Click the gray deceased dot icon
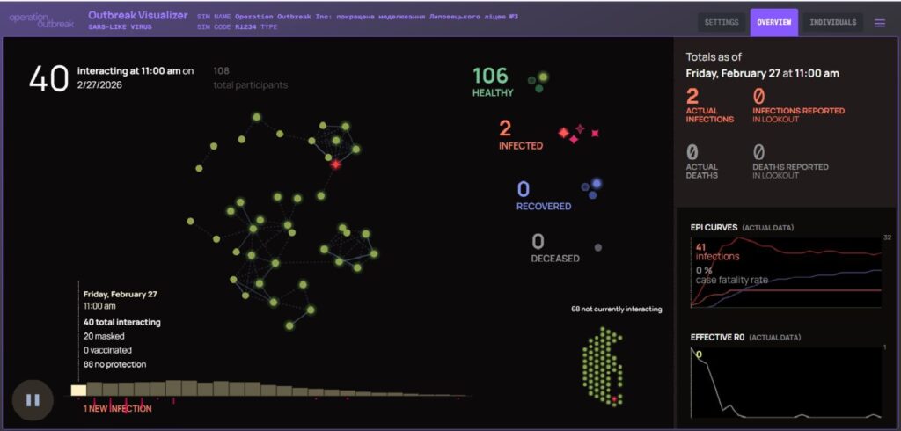The image size is (901, 431). (x=598, y=248)
